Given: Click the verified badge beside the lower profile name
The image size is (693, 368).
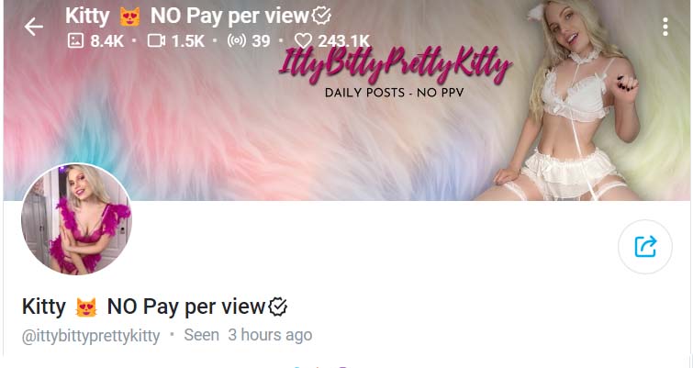Looking at the screenshot, I should 278,307.
